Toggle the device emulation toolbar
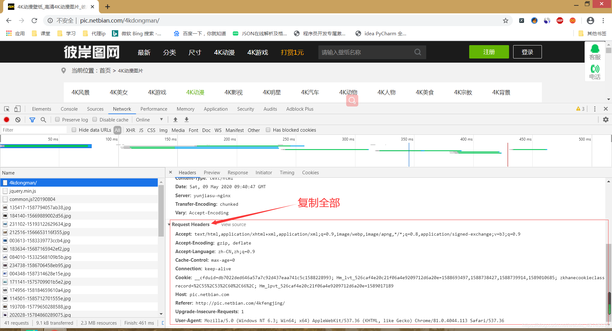Viewport: 612px width, 331px height. 18,109
